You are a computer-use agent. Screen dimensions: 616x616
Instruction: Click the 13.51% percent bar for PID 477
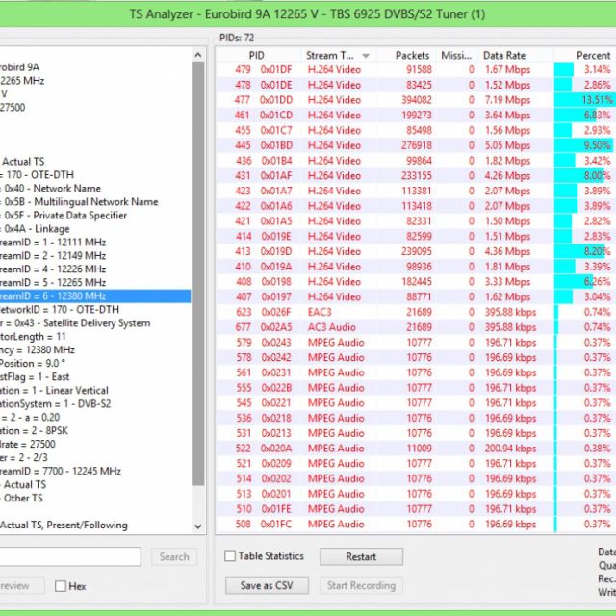(583, 100)
